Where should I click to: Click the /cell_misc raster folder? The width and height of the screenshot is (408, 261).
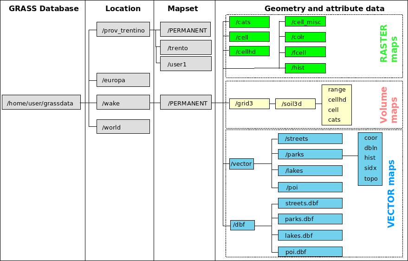tap(305, 22)
